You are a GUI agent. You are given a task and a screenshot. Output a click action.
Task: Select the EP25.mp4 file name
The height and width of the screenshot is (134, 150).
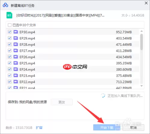click(x=27, y=63)
